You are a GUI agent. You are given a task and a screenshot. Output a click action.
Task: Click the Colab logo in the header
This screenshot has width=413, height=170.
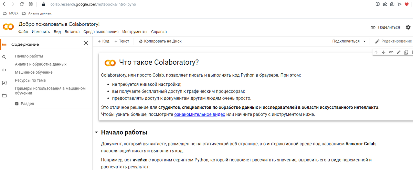(8, 27)
